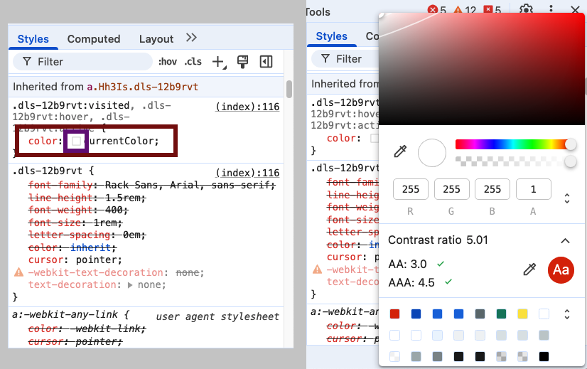Close the DevTools panel

[576, 9]
